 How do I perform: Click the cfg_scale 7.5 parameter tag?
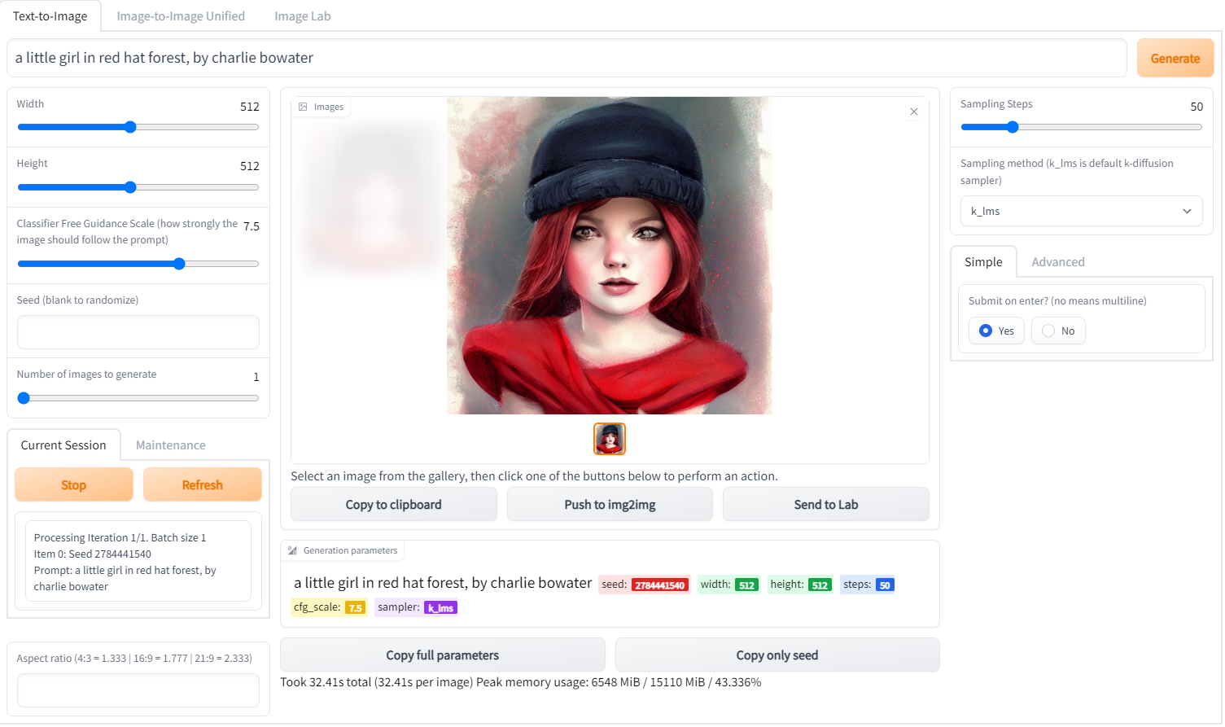(x=329, y=607)
